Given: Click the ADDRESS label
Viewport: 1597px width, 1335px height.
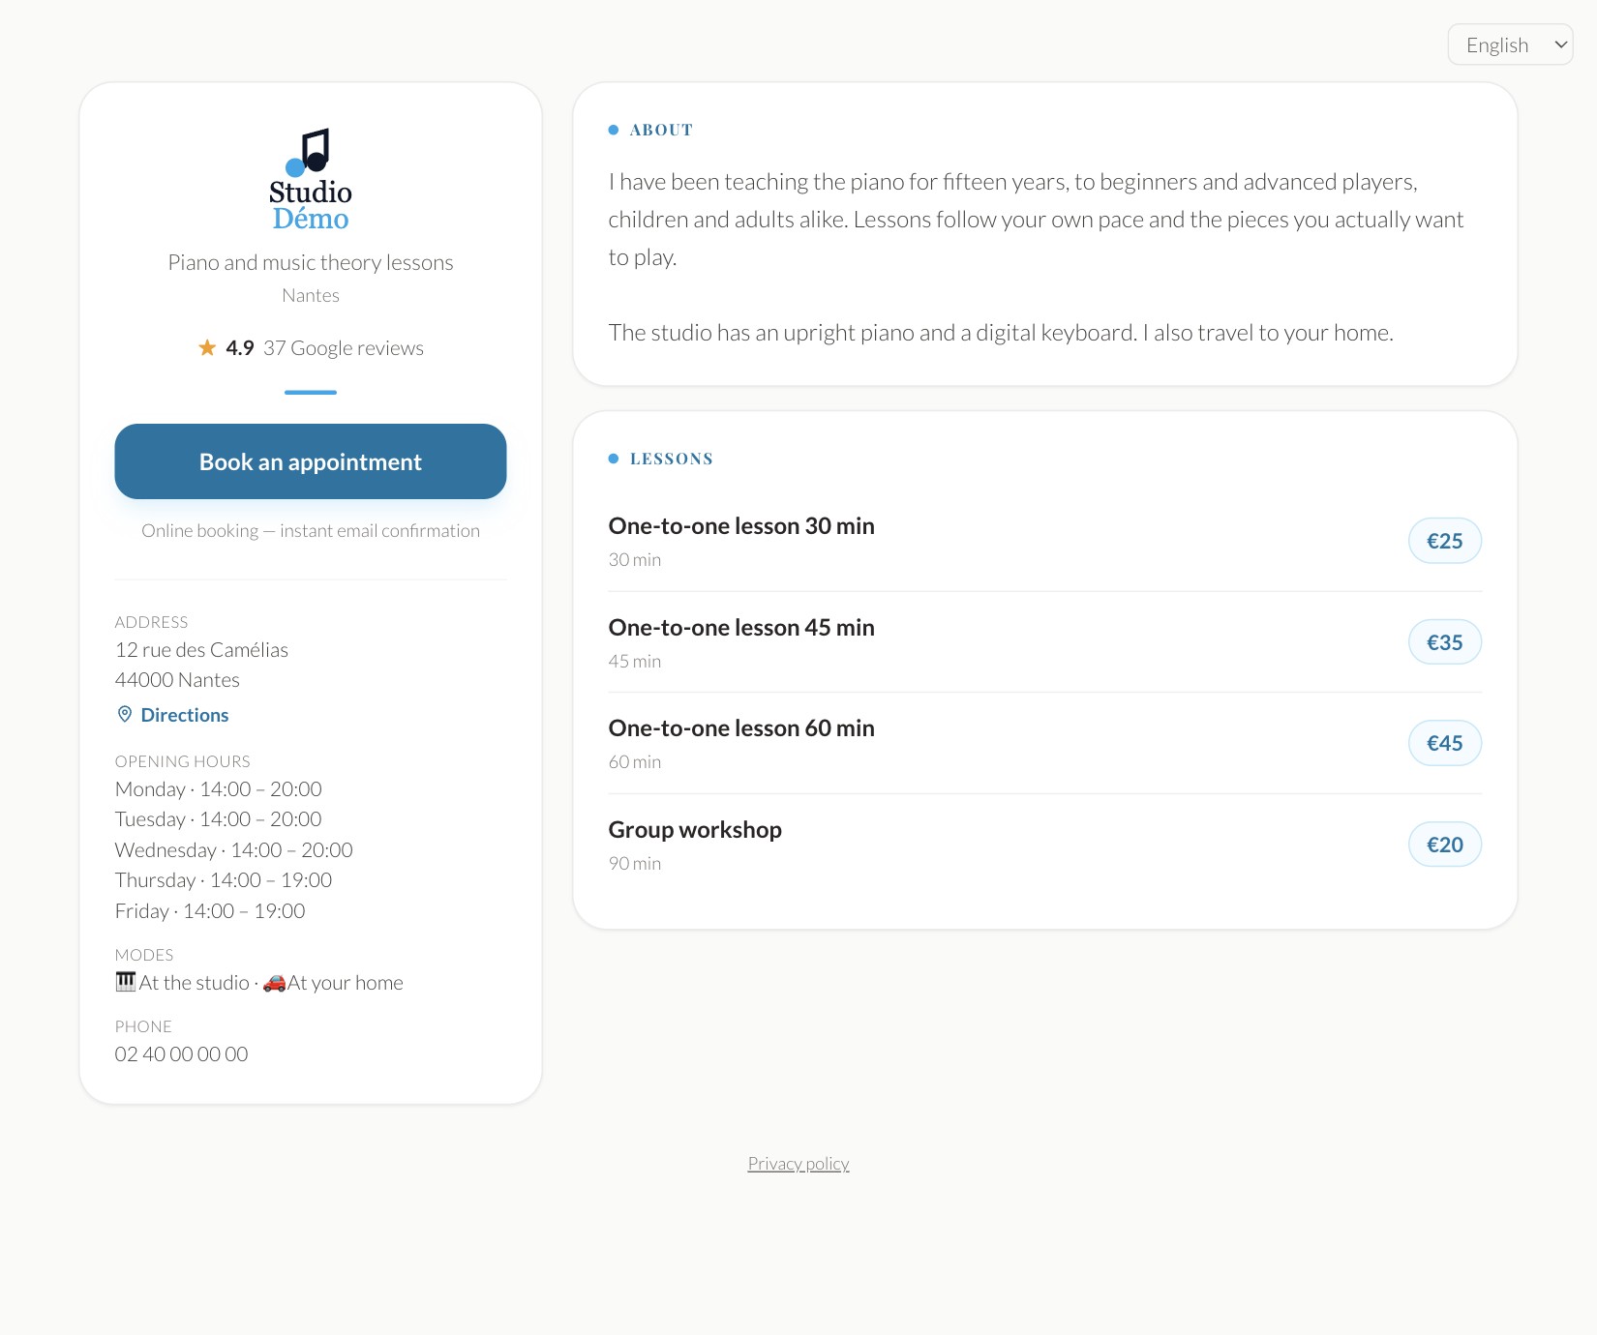Looking at the screenshot, I should point(152,622).
